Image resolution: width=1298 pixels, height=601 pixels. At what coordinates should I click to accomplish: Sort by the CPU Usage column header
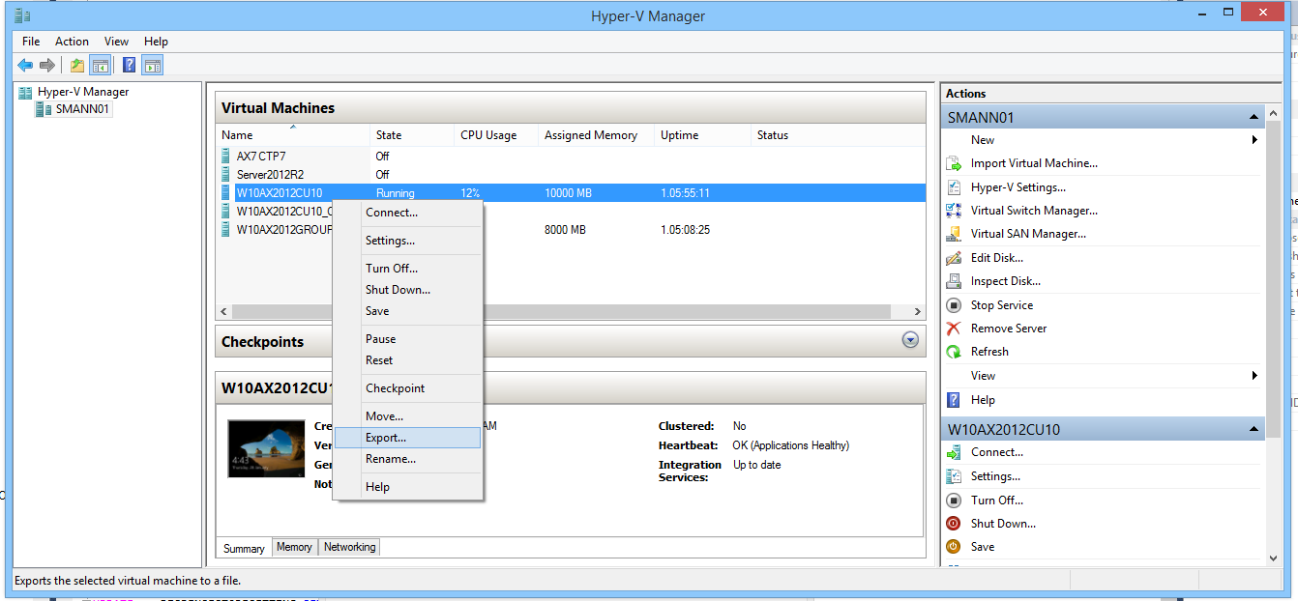(x=496, y=135)
